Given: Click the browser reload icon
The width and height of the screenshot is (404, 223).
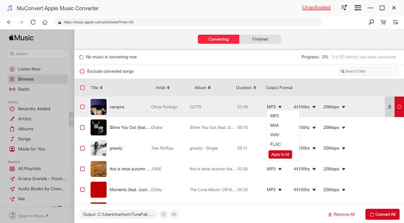Looking at the screenshot, I should [33, 22].
